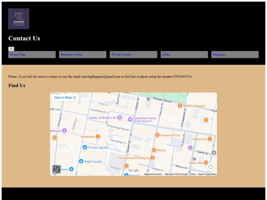Click the cateringDignans@gmail.com email text
This screenshot has height=200, width=267.
click(x=101, y=77)
